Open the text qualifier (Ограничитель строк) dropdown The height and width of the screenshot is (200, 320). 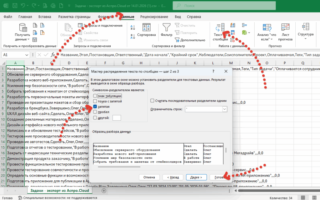click(224, 109)
